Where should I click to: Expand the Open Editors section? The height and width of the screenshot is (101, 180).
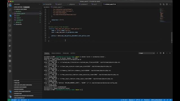[27, 7]
